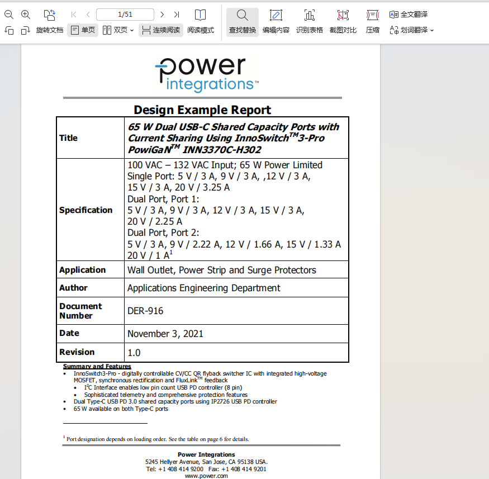489x479 pixels.
Task: Focus the page number field showing 1/51
Action: pos(125,15)
